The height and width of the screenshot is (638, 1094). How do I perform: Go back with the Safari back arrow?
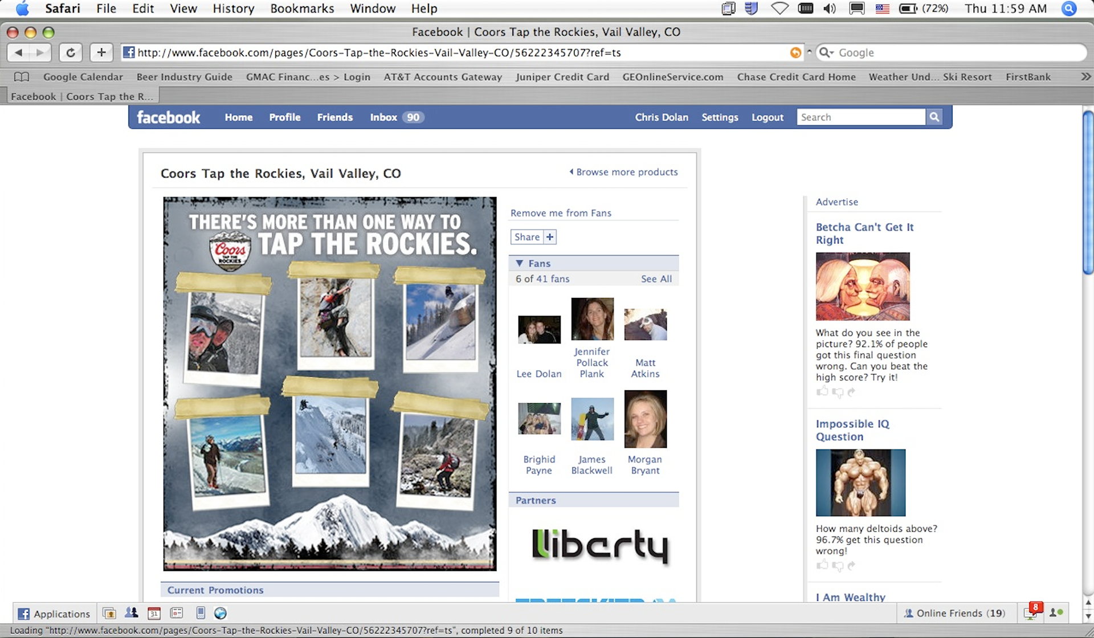point(18,52)
